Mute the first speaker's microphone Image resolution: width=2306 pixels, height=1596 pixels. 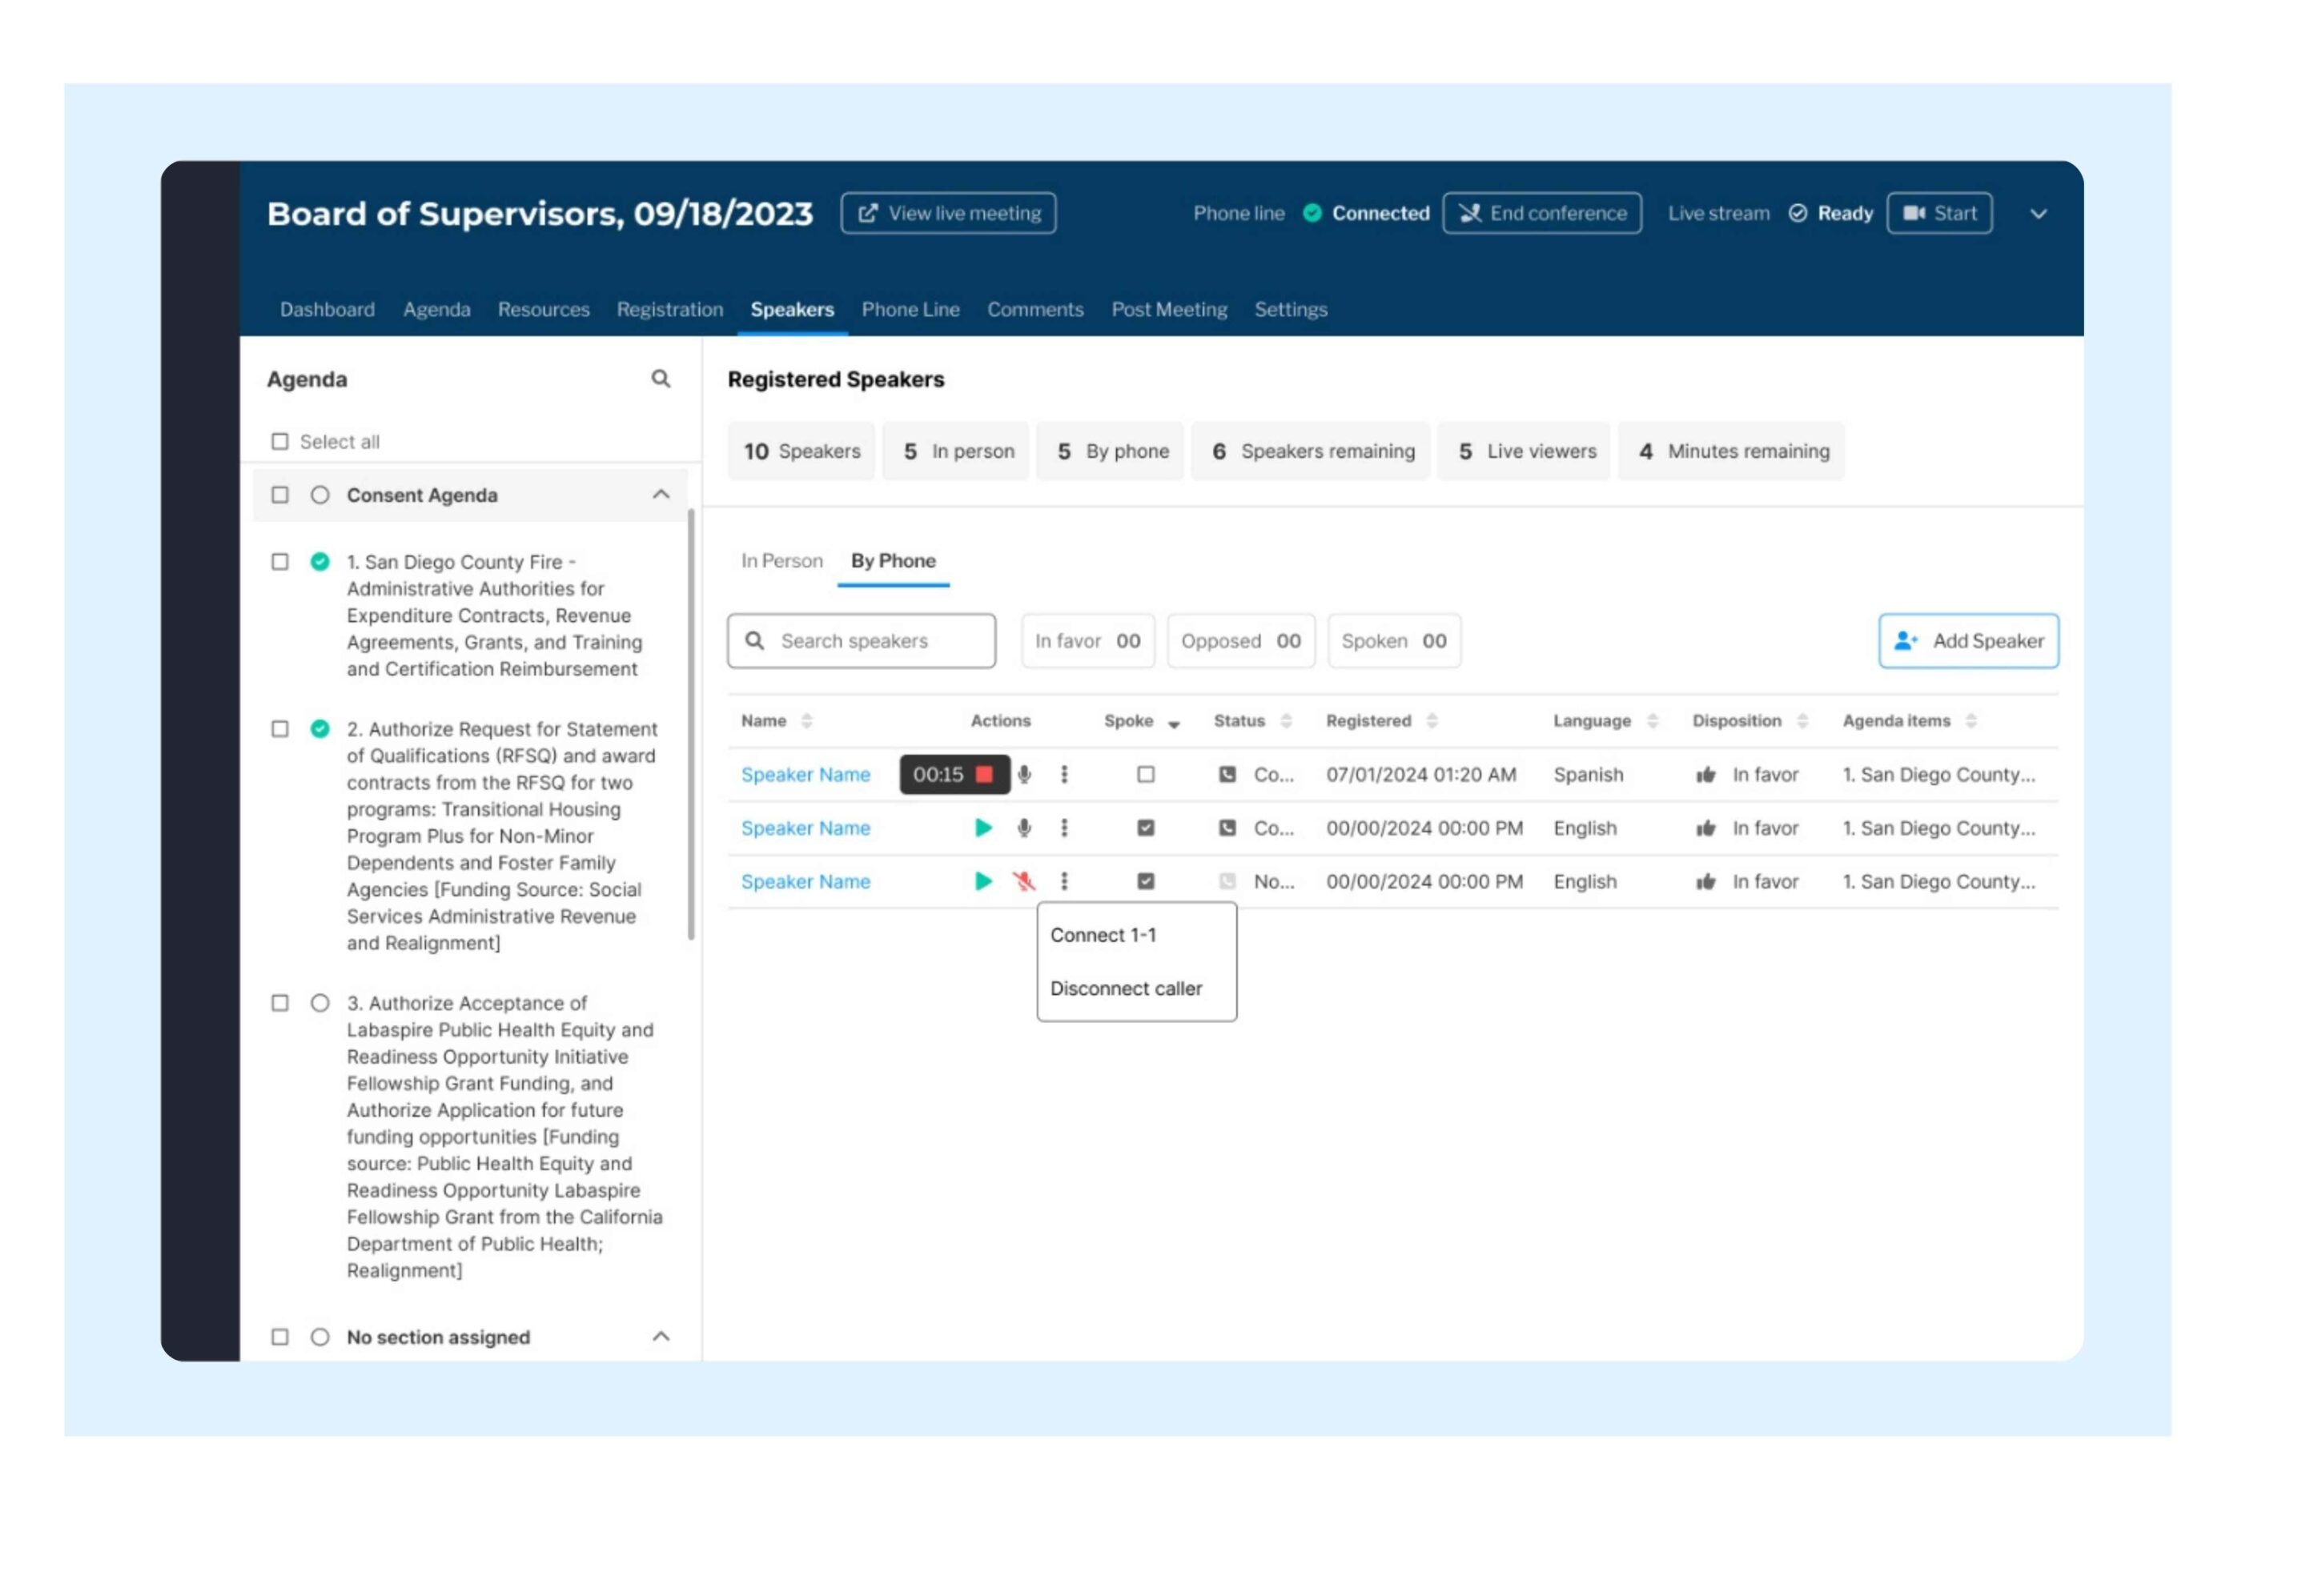click(1024, 775)
